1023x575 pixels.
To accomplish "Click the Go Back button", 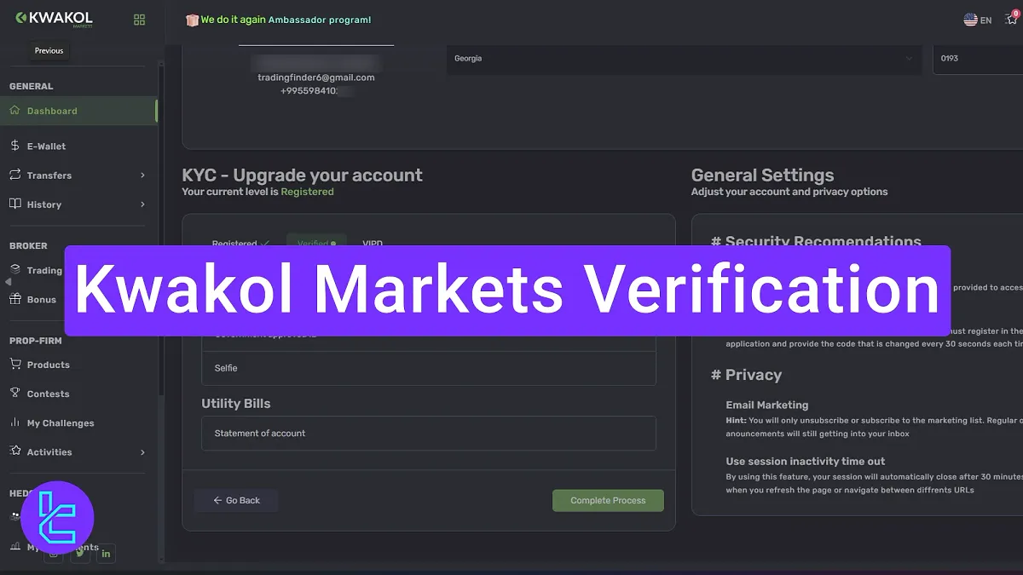I will pyautogui.click(x=235, y=500).
